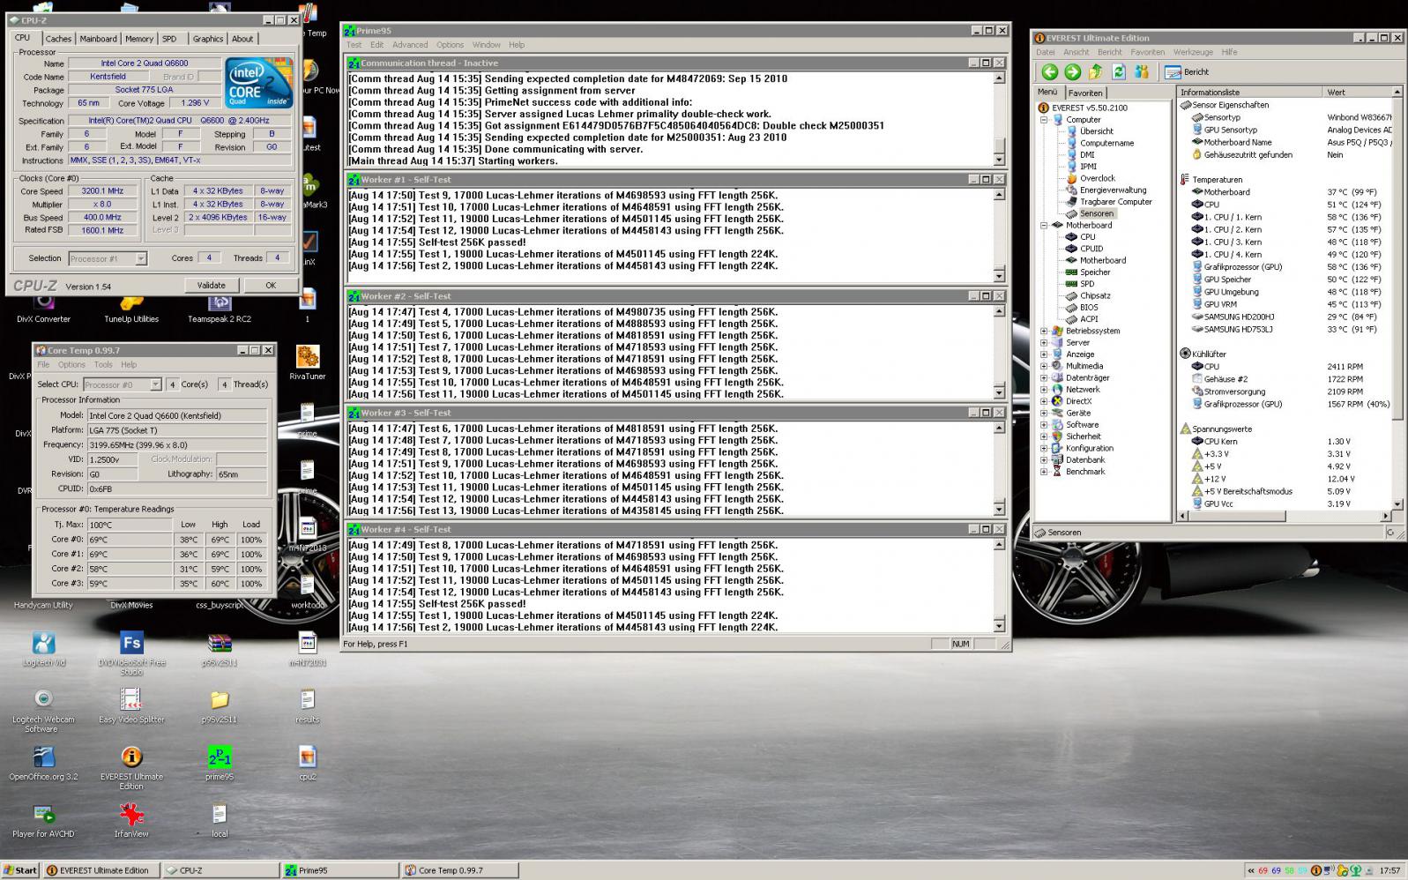Open the Bericht report toolbar button
Viewport: 1408px width, 880px height.
point(1187,72)
